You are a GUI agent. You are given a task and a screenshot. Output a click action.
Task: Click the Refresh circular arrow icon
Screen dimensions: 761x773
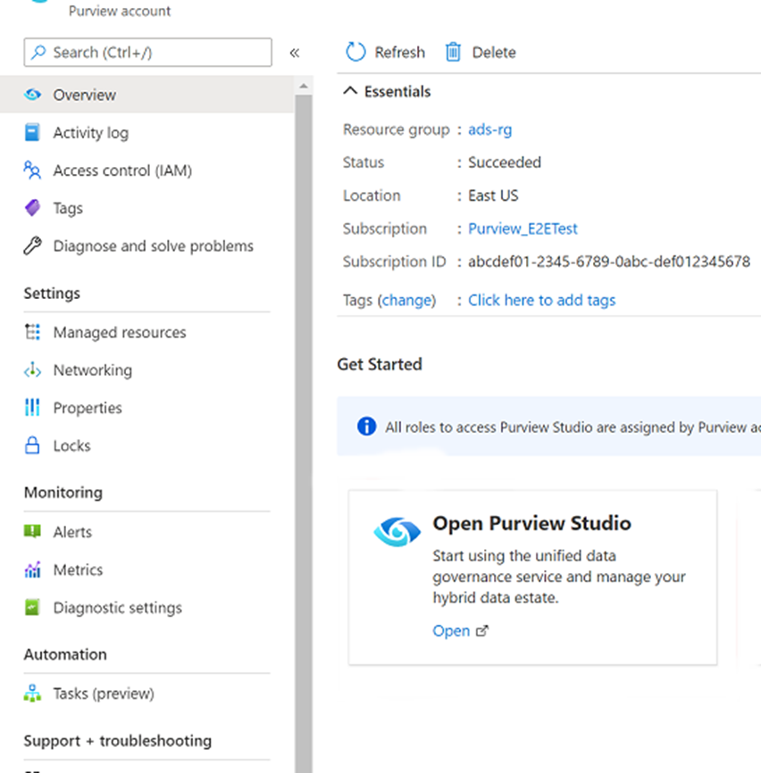click(355, 52)
